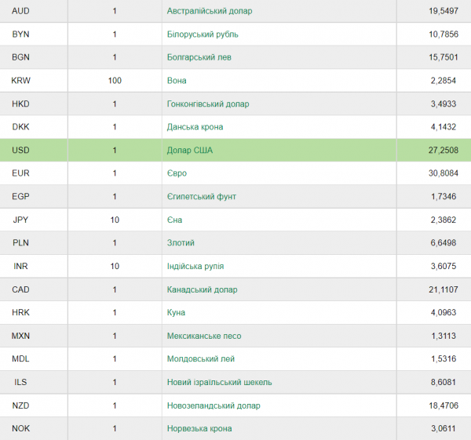Screen dimensions: 471x440
Task: Click the rate value 18,4706
Action: point(444,405)
